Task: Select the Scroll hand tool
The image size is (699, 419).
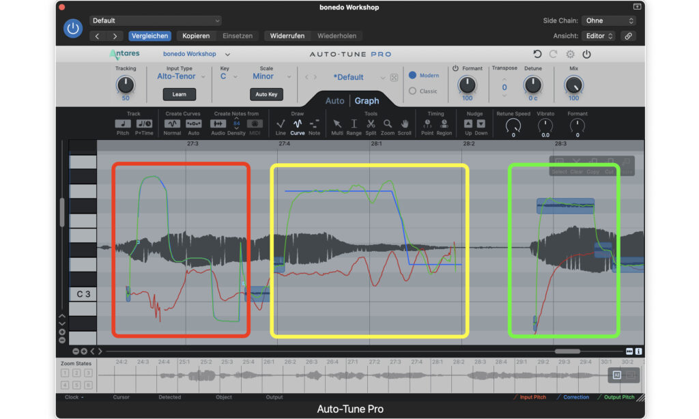Action: pyautogui.click(x=404, y=124)
